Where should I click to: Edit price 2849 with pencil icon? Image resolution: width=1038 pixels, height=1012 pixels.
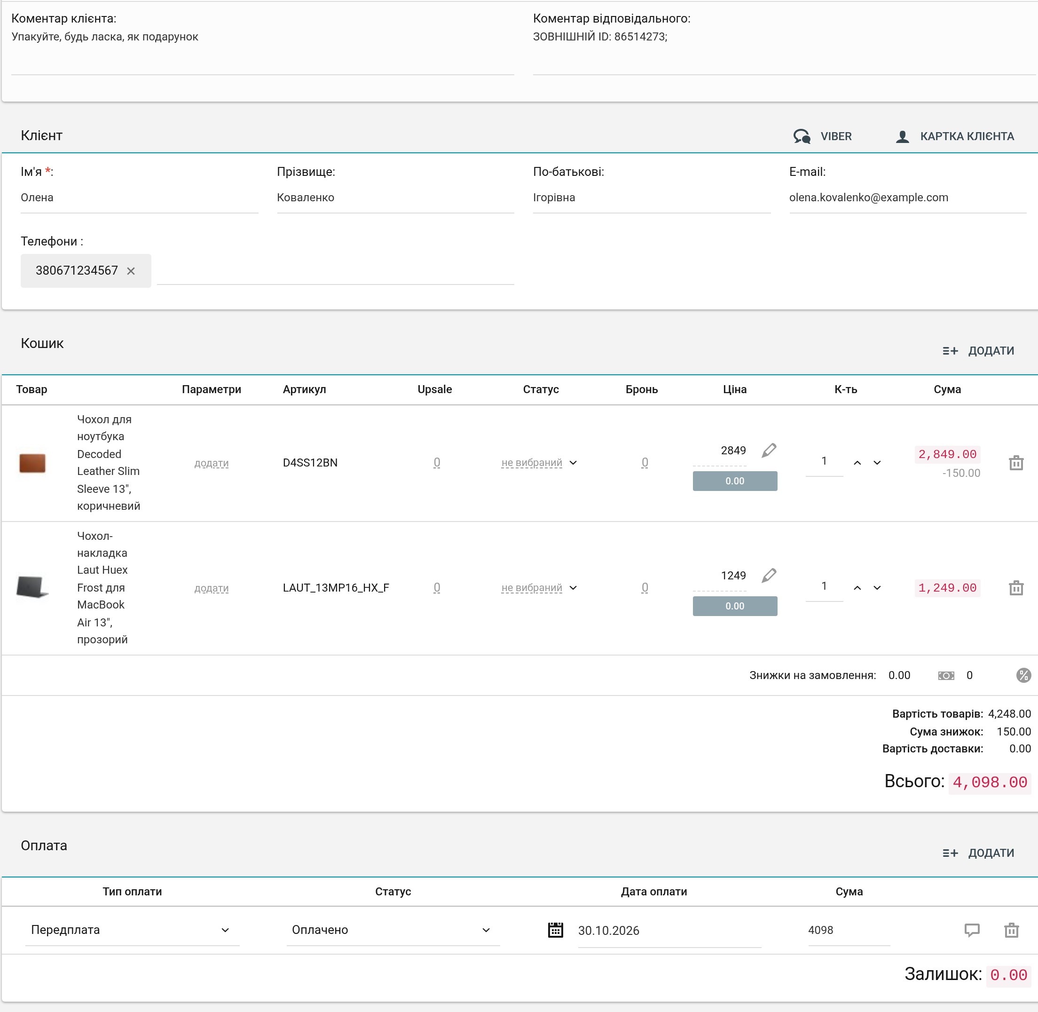pos(769,451)
